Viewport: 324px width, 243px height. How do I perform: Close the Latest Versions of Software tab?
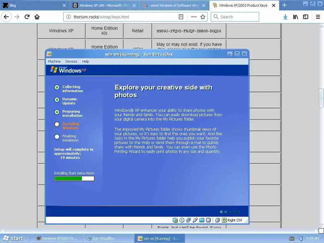coord(204,5)
